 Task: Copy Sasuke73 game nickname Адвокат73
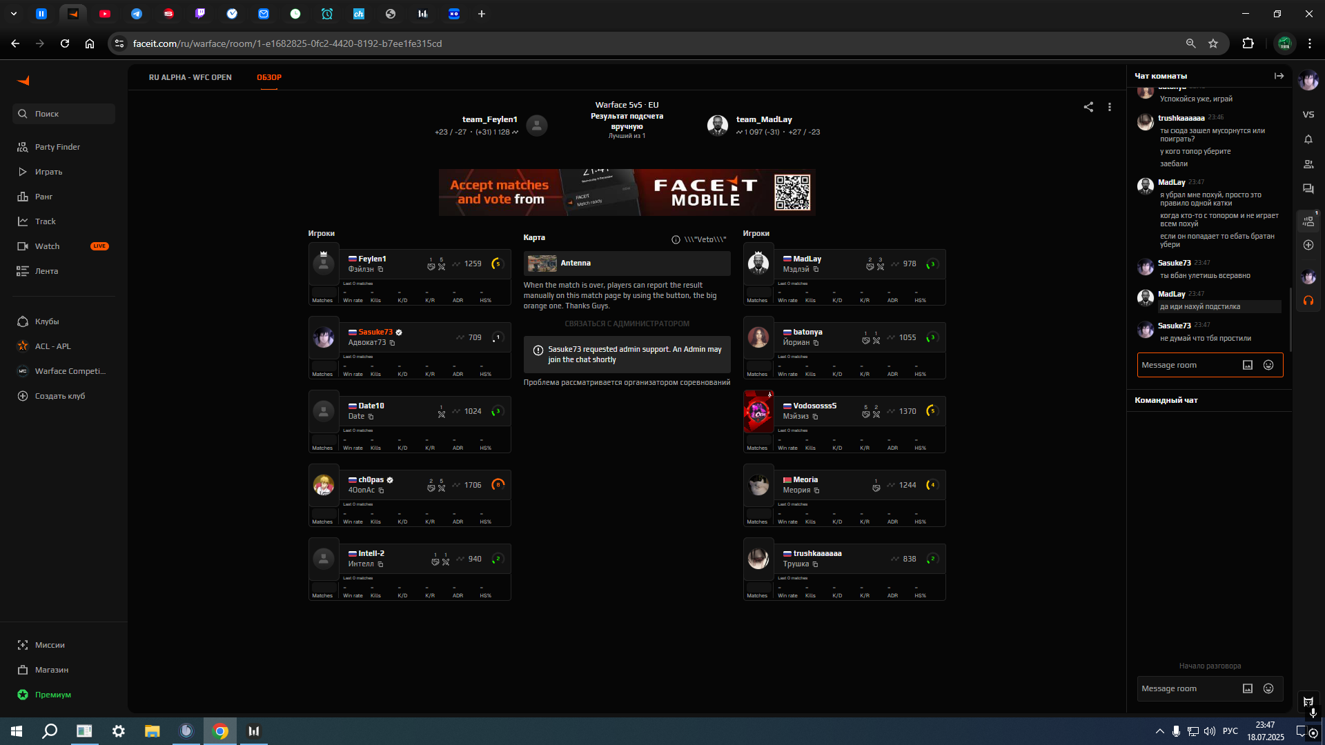(x=393, y=343)
